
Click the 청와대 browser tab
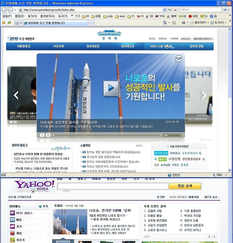coord(55,23)
